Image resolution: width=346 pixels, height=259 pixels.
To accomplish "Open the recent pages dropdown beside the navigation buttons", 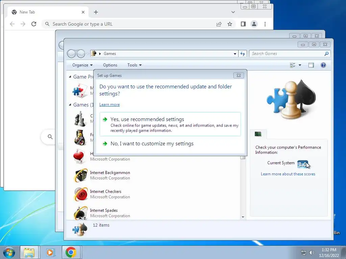I will [88, 54].
